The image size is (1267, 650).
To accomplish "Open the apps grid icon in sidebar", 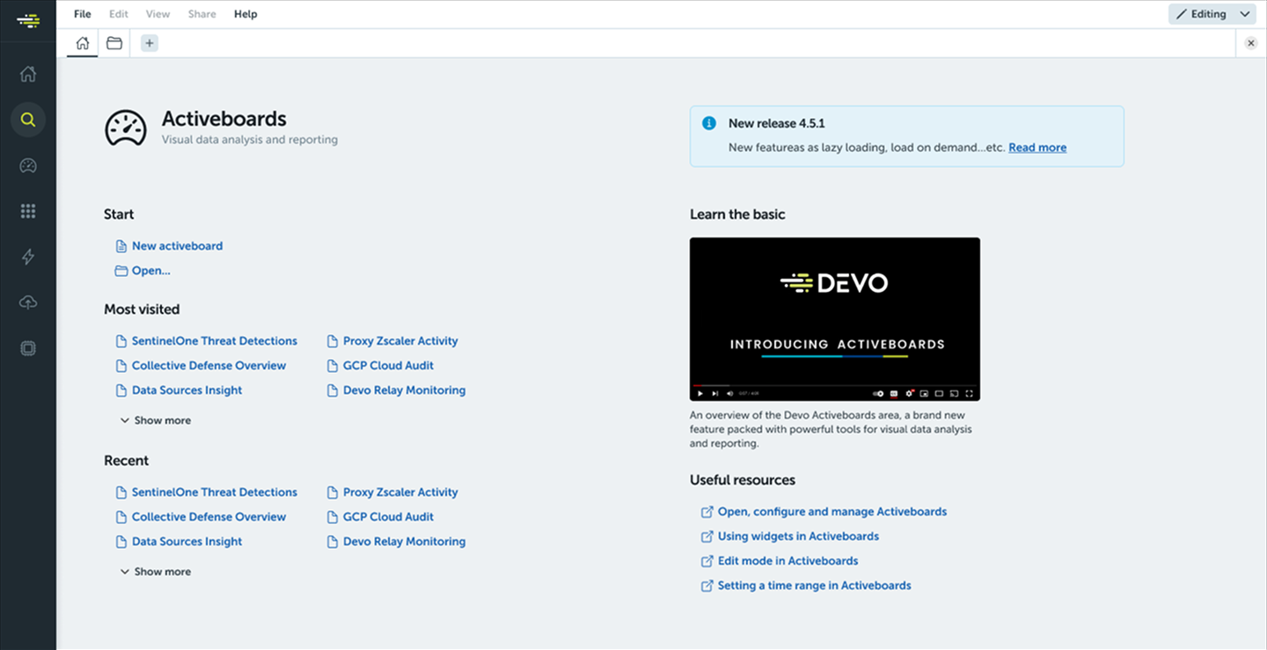I will click(27, 211).
